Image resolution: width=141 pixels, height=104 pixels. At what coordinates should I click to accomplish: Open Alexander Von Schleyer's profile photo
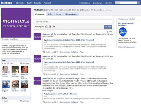click(25, 70)
